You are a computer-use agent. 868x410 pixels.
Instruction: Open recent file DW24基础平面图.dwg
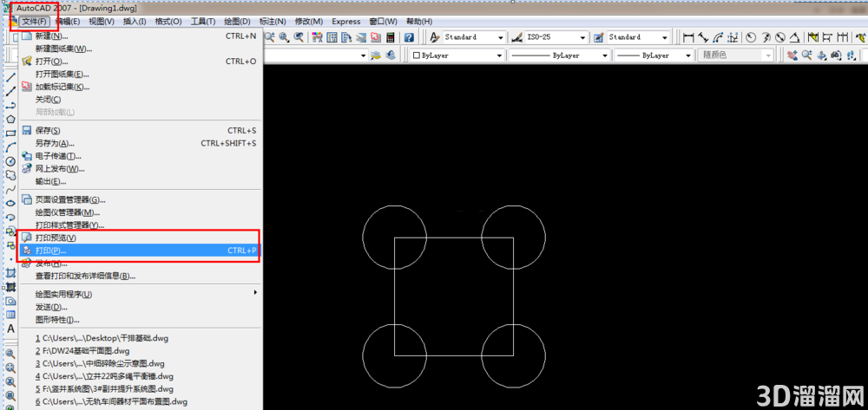[x=82, y=350]
